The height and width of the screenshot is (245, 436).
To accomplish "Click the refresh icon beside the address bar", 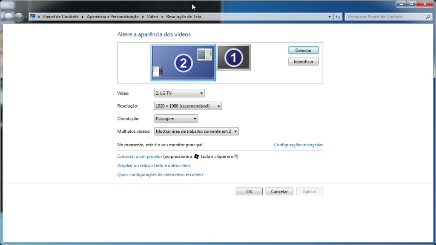I will tap(338, 17).
